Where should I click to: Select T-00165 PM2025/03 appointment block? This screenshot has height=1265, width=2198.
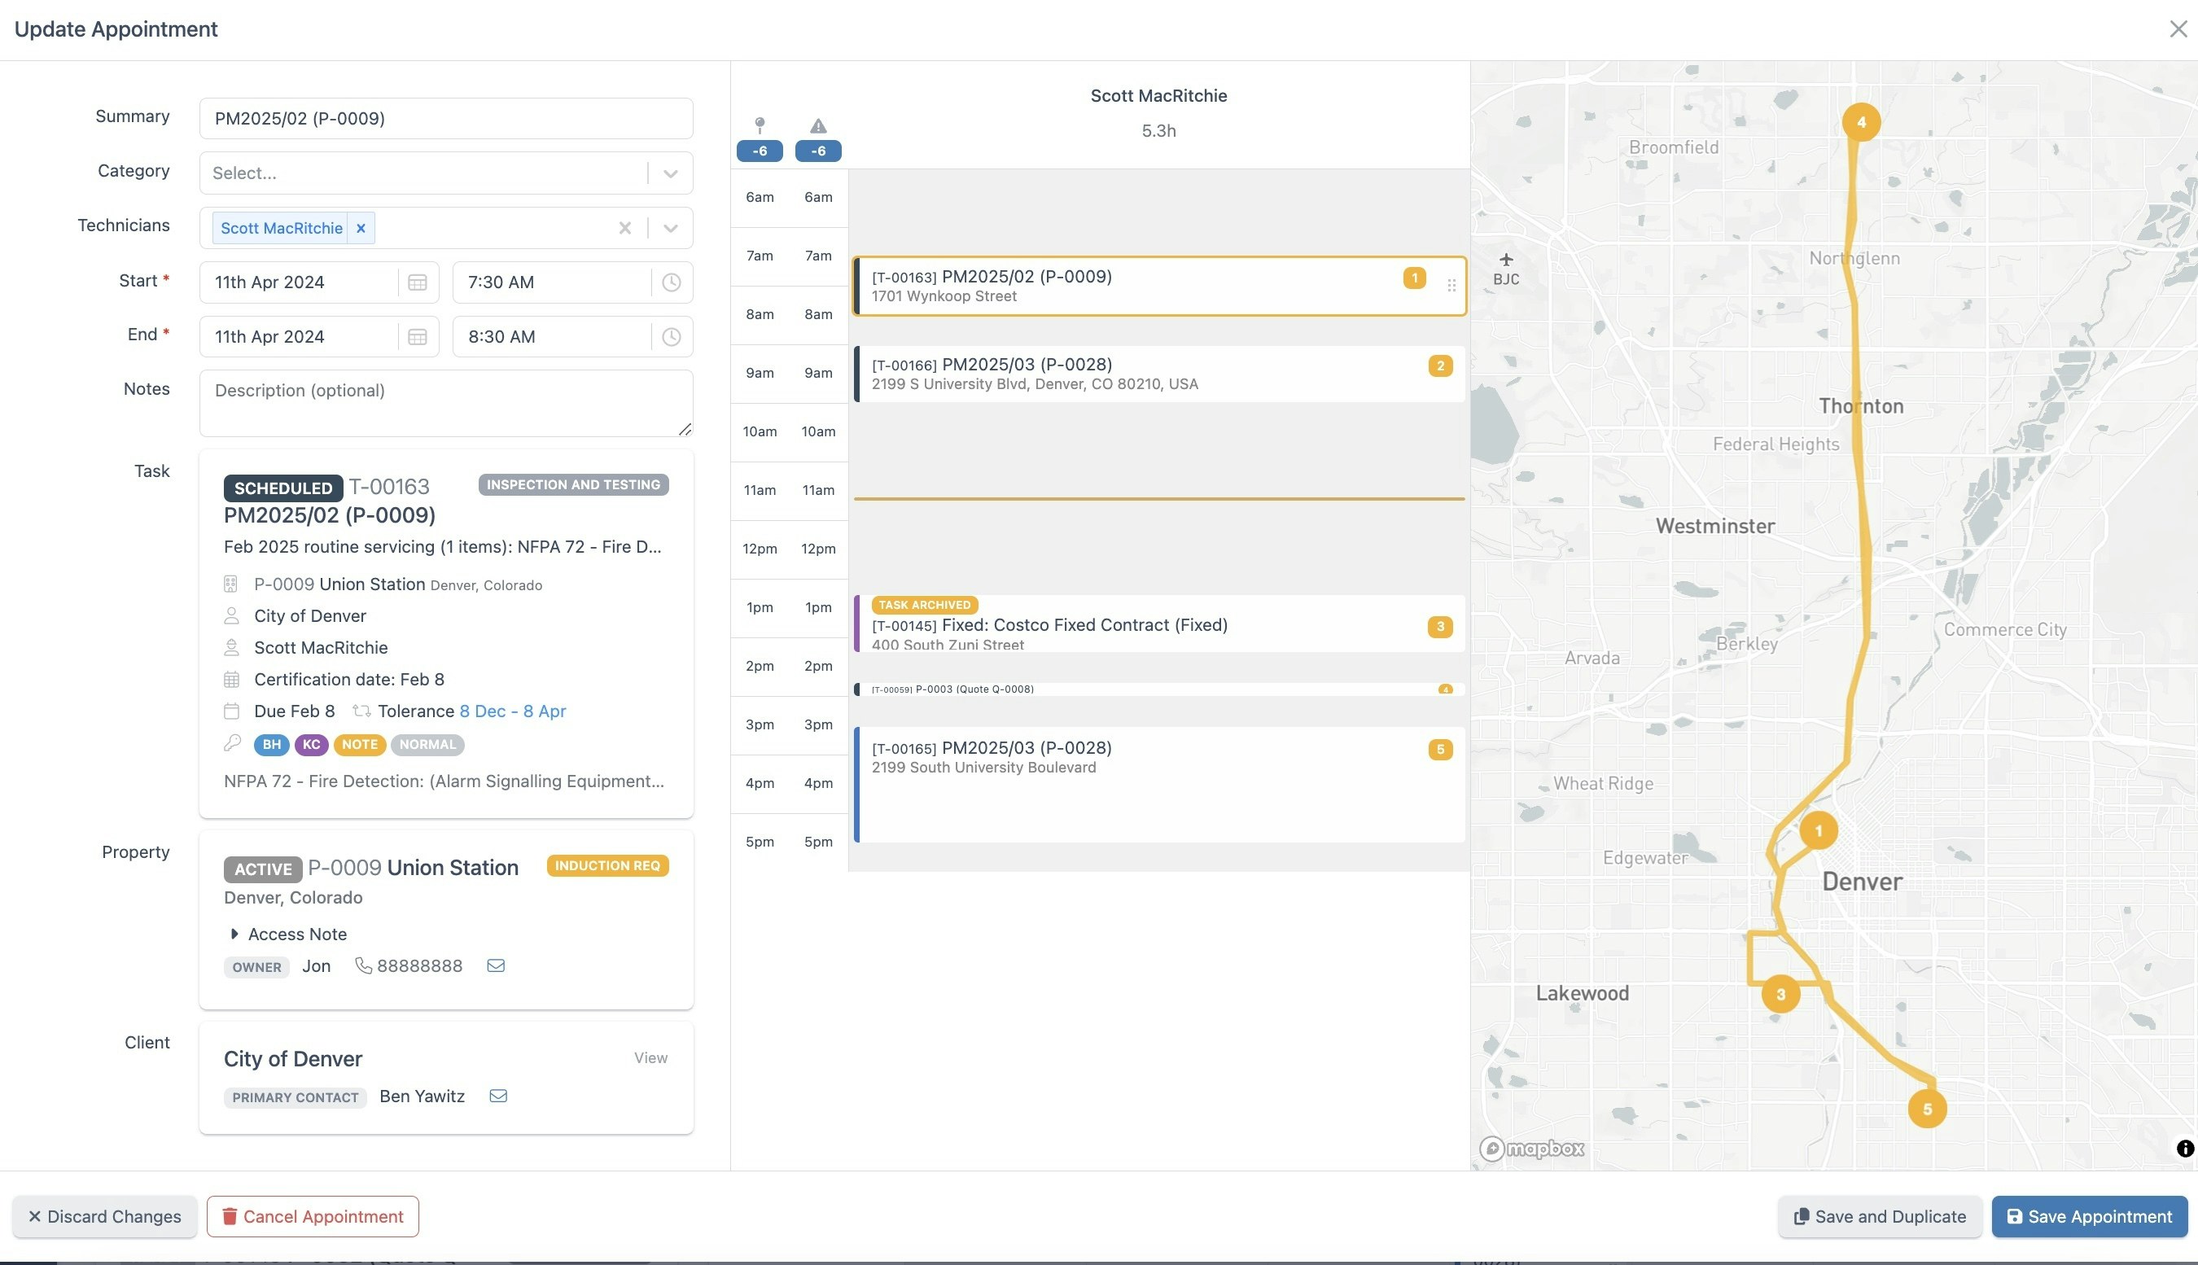[1159, 785]
